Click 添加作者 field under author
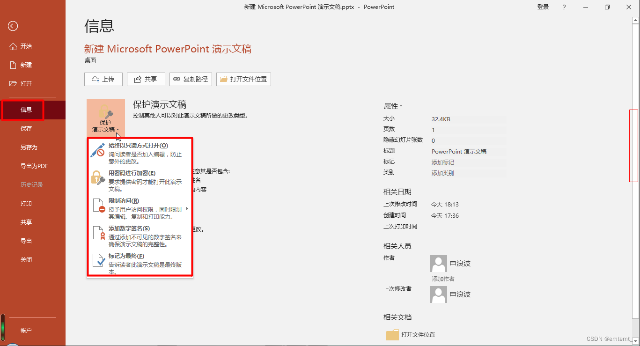Viewport: 640px width, 346px height. (443, 279)
